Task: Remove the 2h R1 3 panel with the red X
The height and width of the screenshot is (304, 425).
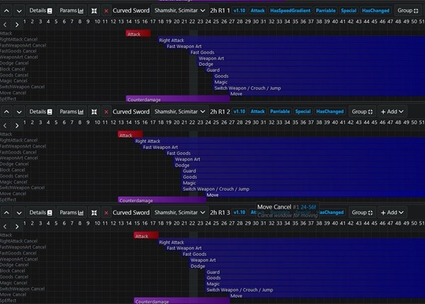Action: click(x=106, y=212)
